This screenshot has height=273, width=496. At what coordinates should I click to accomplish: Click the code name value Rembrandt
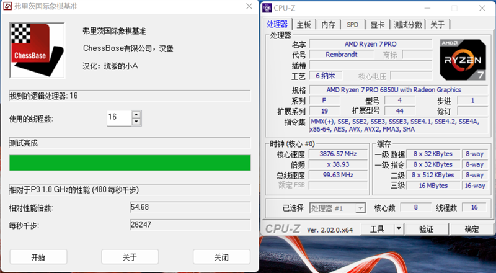[x=342, y=55]
